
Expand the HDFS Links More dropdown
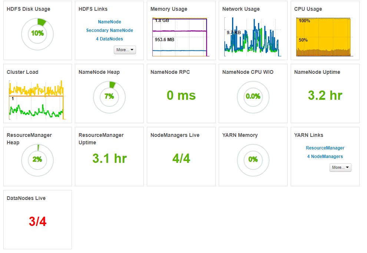[125, 50]
